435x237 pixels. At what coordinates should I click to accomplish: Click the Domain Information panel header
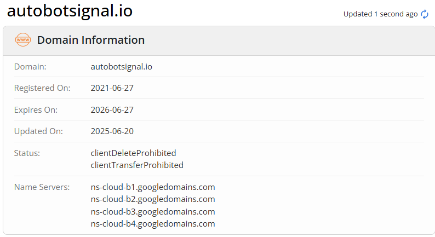coord(91,40)
